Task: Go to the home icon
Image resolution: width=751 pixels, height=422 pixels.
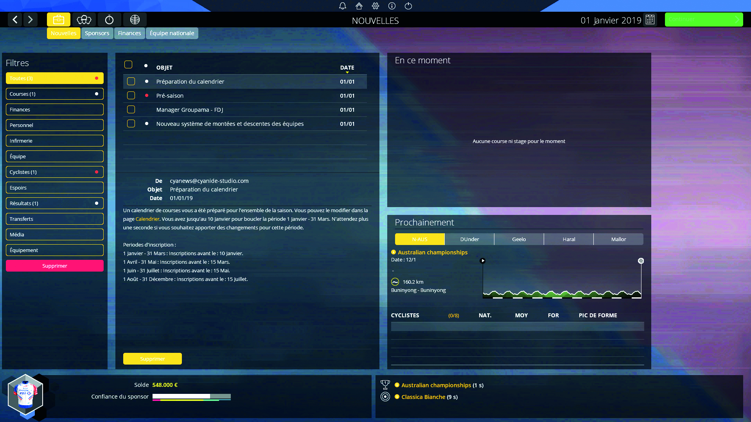Action: [x=359, y=6]
